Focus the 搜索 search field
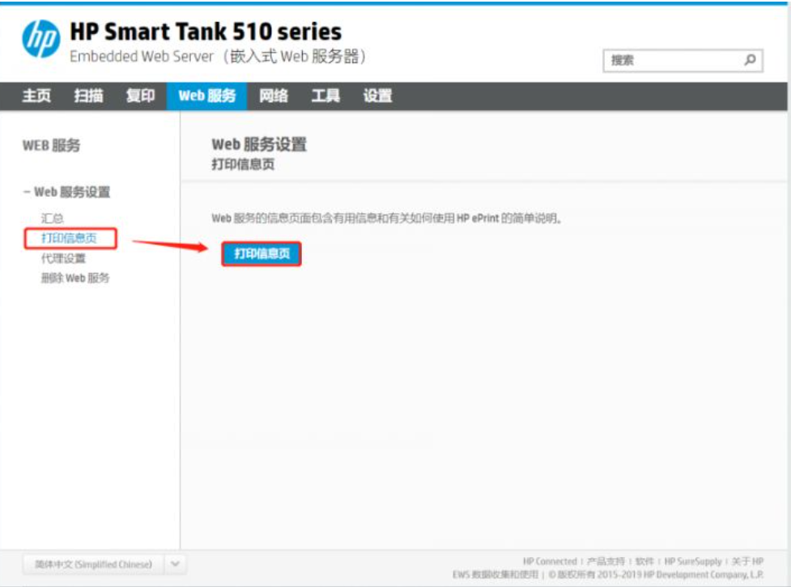Viewport: 791px width, 587px height. pyautogui.click(x=683, y=61)
